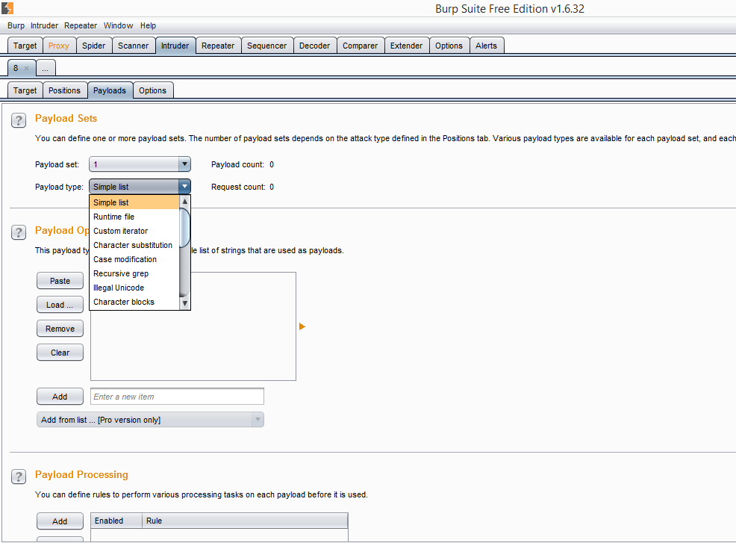Close attack tab 8 with x icon
736x543 pixels.
tap(27, 68)
